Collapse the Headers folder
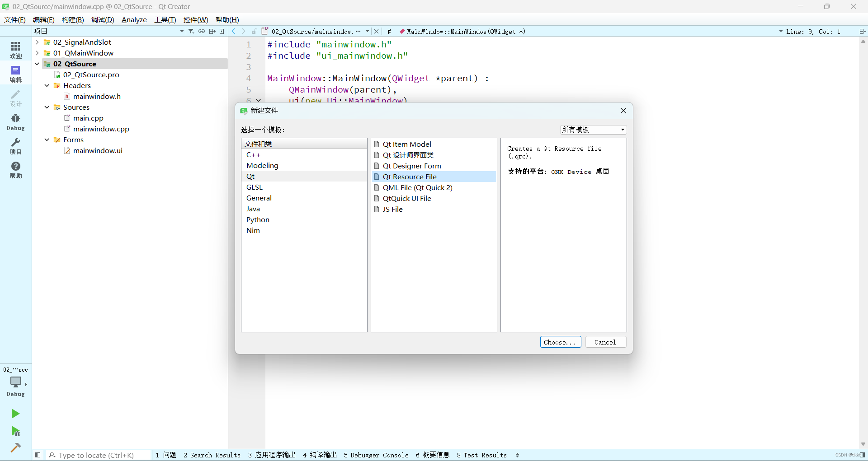Screen dimensions: 868x461 pyautogui.click(x=47, y=85)
